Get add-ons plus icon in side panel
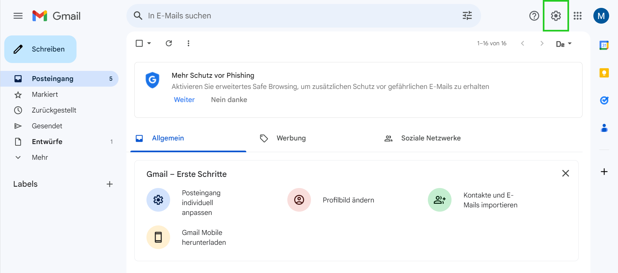 604,172
